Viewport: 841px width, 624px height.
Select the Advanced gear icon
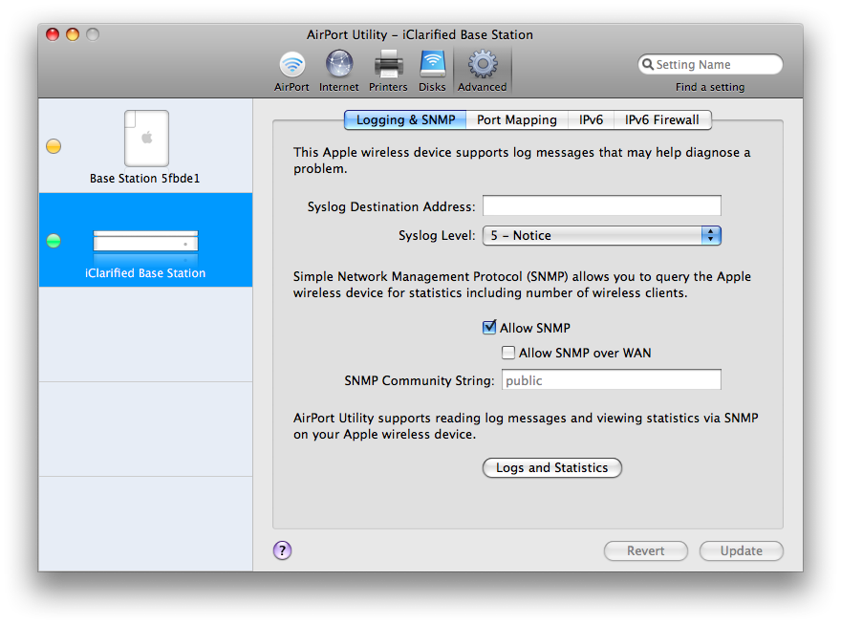[483, 64]
